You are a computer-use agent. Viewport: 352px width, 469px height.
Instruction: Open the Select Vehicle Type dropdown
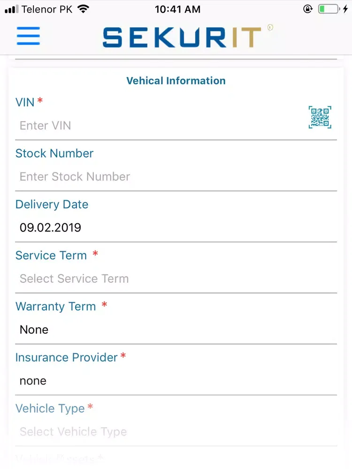tap(176, 432)
